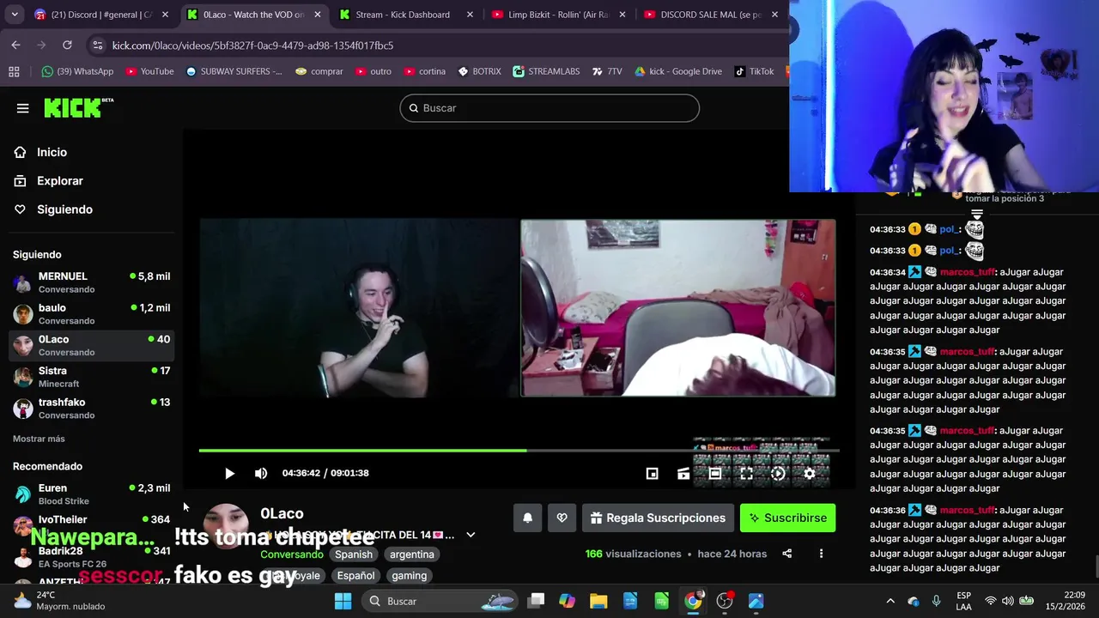The width and height of the screenshot is (1099, 618).
Task: Click Regala Suscripciones button
Action: tap(658, 518)
